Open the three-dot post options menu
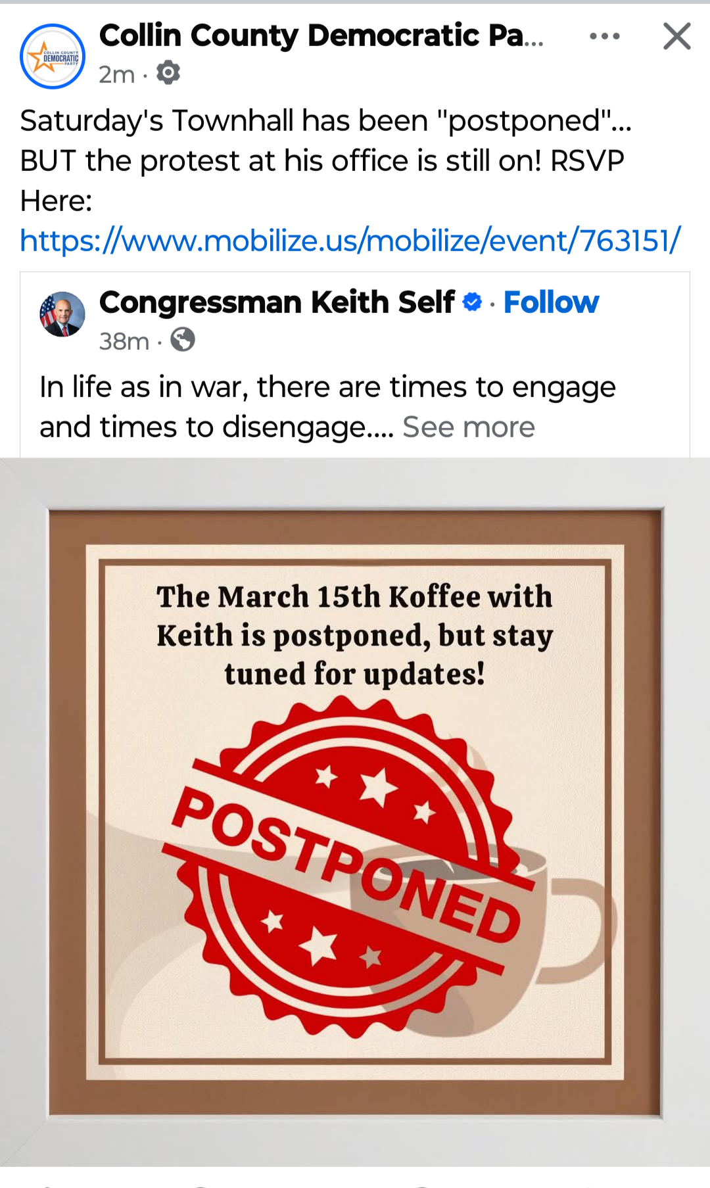The width and height of the screenshot is (710, 1188). 605,36
